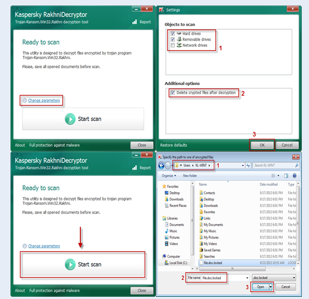Select Computer in navigation pane
This screenshot has width=309, height=299.
pos(171,257)
